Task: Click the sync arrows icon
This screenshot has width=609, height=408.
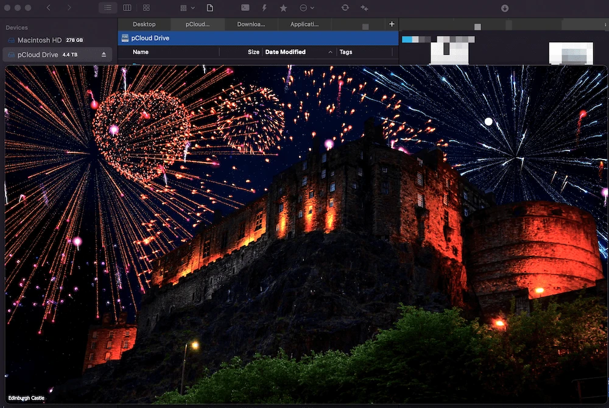Action: pyautogui.click(x=345, y=8)
